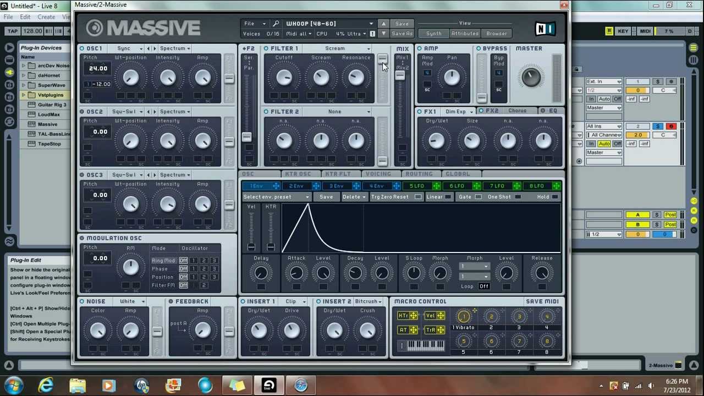The image size is (704, 396).
Task: Click the 8 LFO green drag handle
Action: tap(557, 186)
